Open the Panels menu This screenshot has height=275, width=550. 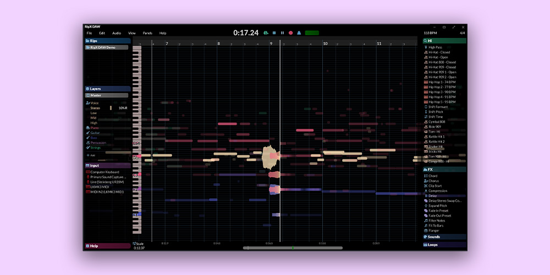(x=147, y=33)
